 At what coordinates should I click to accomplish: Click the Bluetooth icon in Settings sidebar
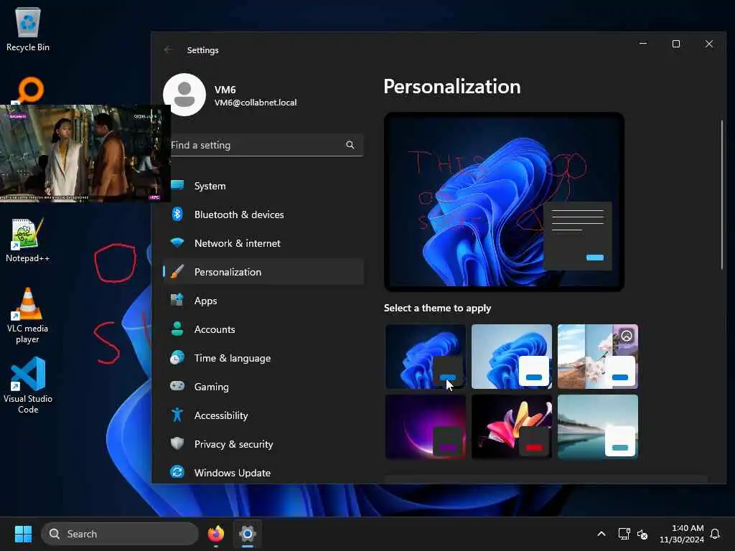pos(177,214)
